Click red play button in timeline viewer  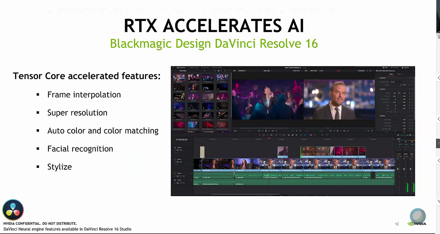pos(341,131)
